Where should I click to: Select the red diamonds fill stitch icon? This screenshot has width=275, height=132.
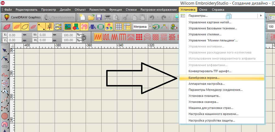pyautogui.click(x=139, y=37)
